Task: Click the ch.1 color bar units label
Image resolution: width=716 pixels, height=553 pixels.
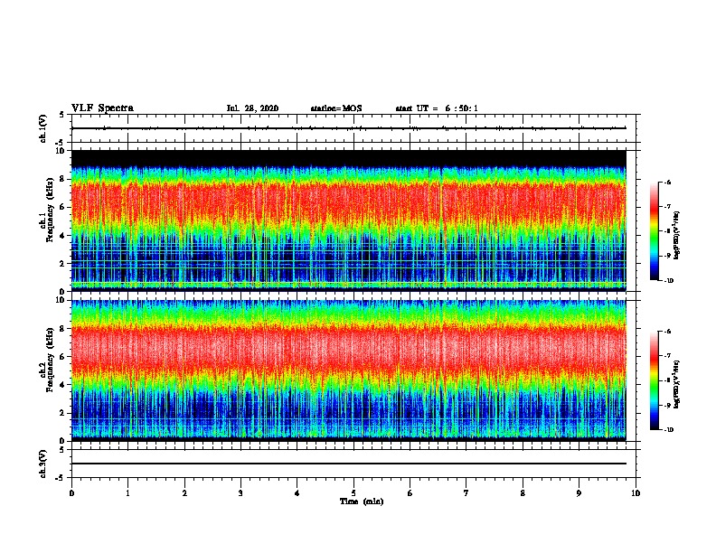Action: (676, 235)
